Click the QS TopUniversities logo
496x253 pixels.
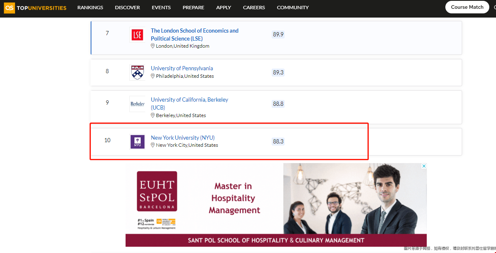tap(36, 8)
